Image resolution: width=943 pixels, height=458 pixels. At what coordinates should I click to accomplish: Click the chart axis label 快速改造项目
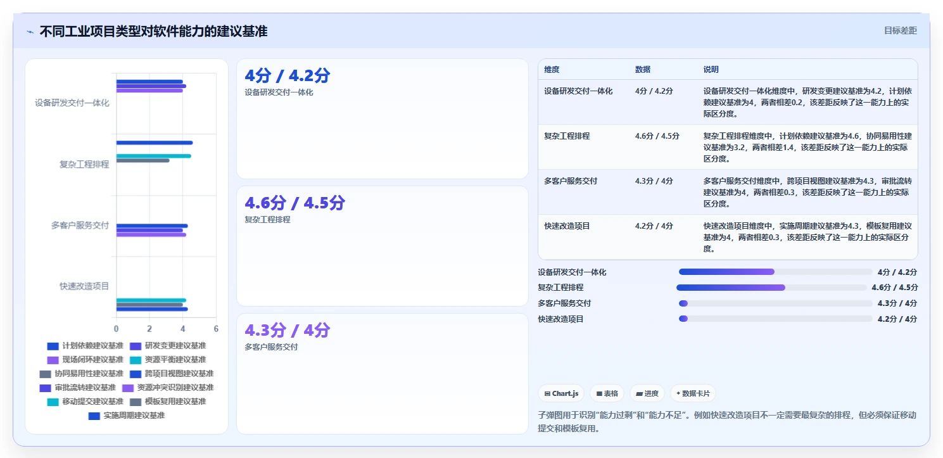(x=84, y=286)
